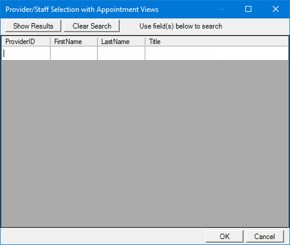This screenshot has width=290, height=245.
Task: Dismiss the dialog with Cancel
Action: coord(265,236)
